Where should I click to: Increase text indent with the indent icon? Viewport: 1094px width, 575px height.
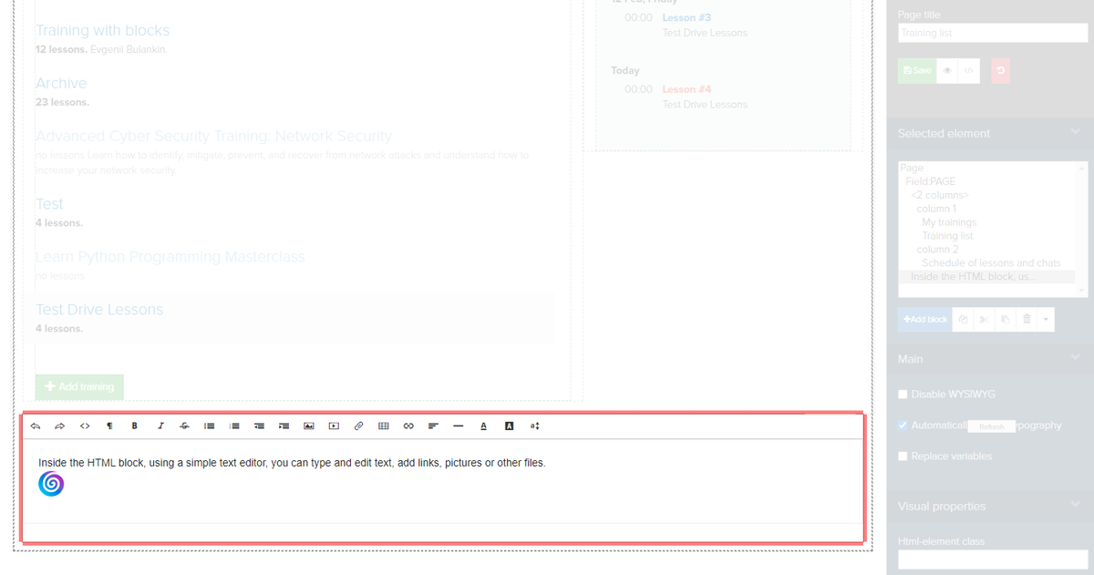coord(284,426)
